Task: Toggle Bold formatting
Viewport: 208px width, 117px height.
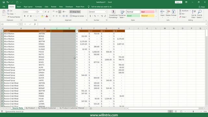Action: [25, 16]
